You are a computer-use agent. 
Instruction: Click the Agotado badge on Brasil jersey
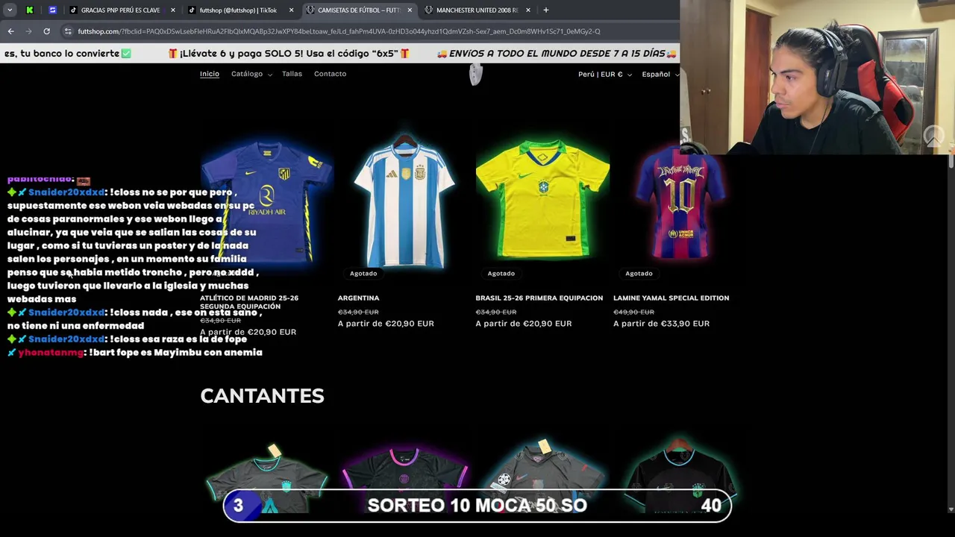point(501,274)
